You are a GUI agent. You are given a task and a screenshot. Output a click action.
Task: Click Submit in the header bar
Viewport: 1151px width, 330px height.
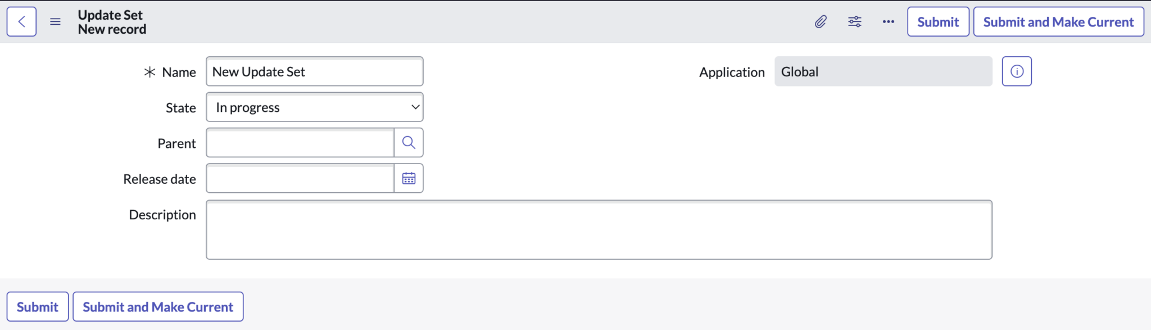click(937, 22)
